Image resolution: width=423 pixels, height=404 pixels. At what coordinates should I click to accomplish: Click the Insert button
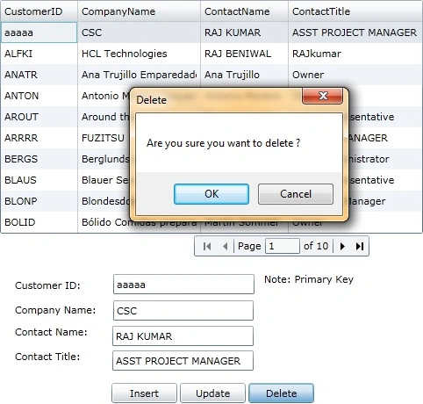144,393
